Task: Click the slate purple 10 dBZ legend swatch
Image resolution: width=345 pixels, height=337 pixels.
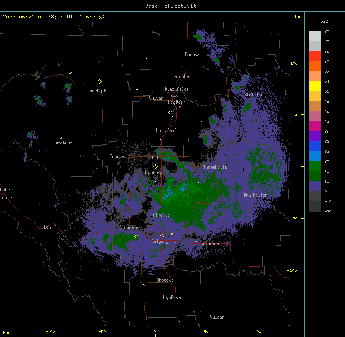Action: coord(315,187)
